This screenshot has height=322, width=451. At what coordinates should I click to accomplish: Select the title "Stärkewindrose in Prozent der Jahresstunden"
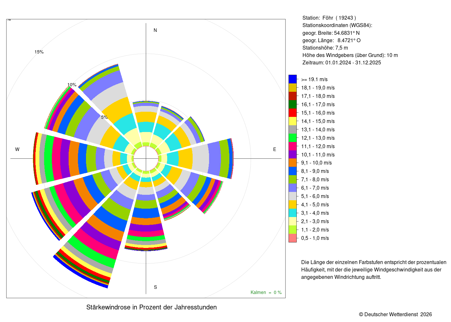(x=151, y=307)
